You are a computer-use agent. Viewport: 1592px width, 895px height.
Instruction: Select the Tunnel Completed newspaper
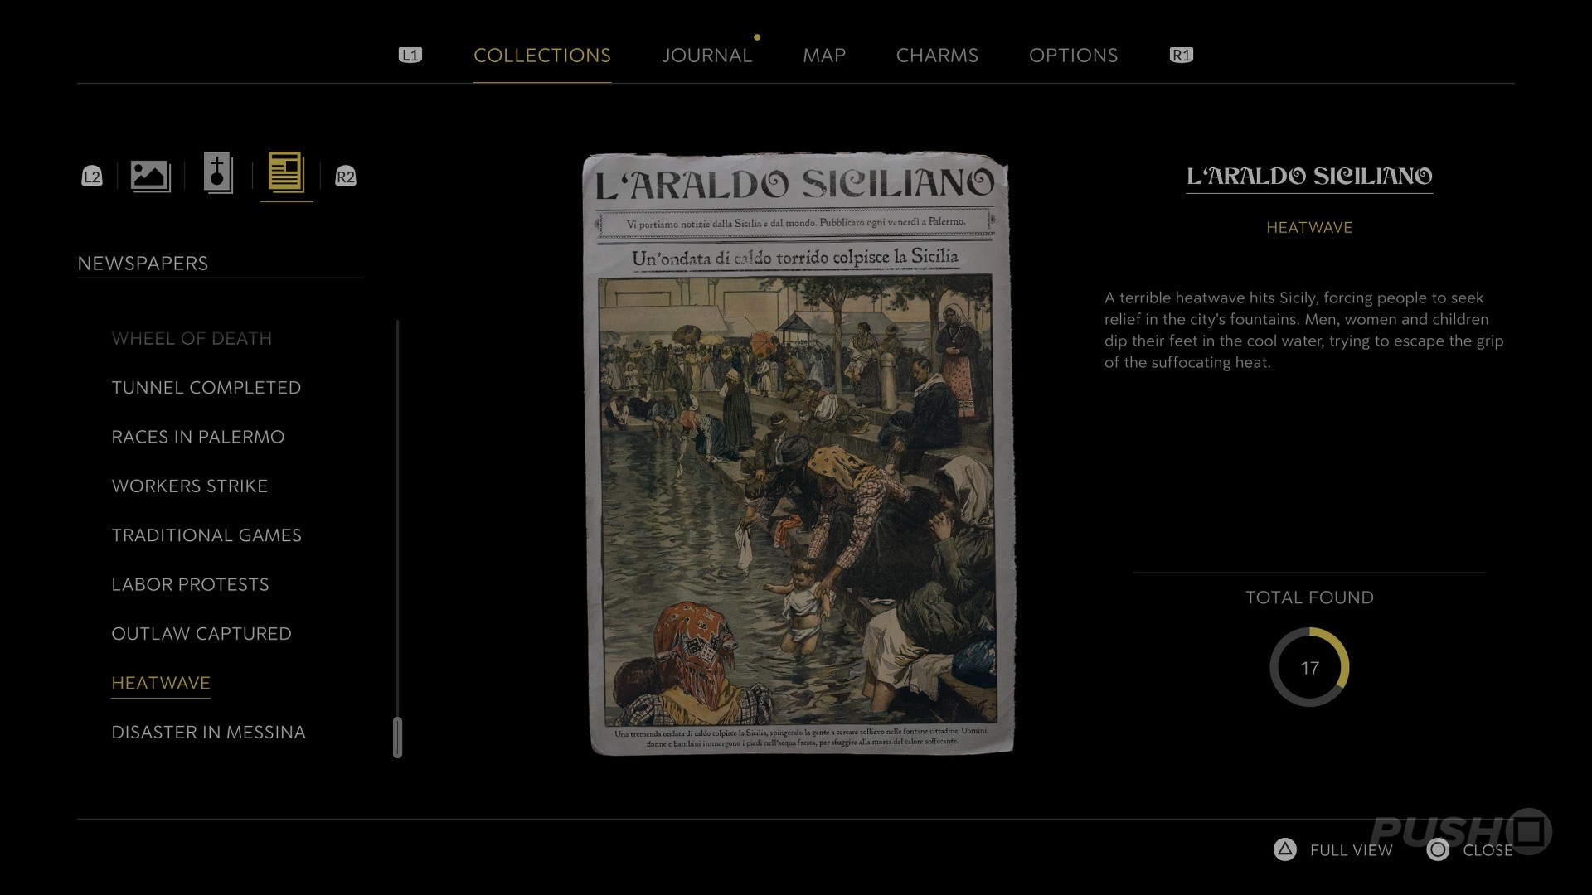206,388
